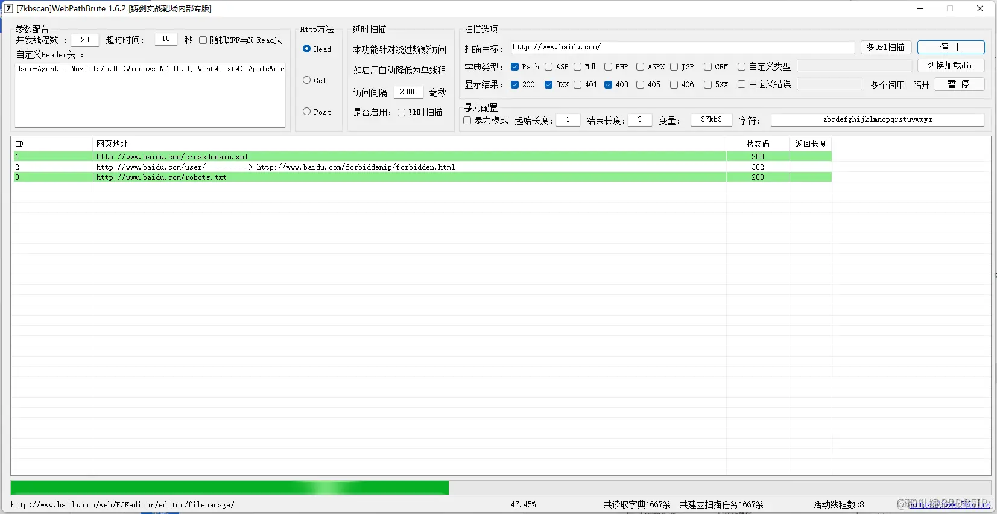
Task: Click the current scanning URL in status bar
Action: tap(122, 505)
